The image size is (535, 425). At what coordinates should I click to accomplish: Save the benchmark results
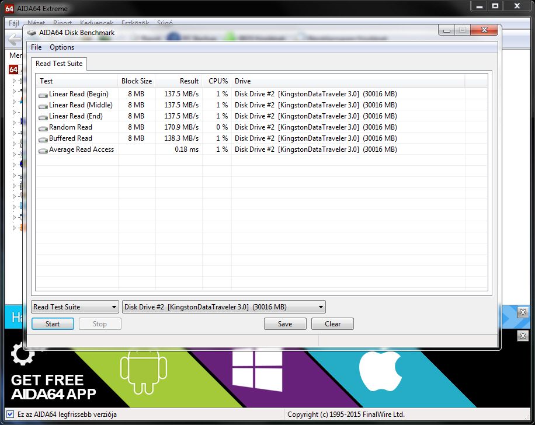point(285,324)
